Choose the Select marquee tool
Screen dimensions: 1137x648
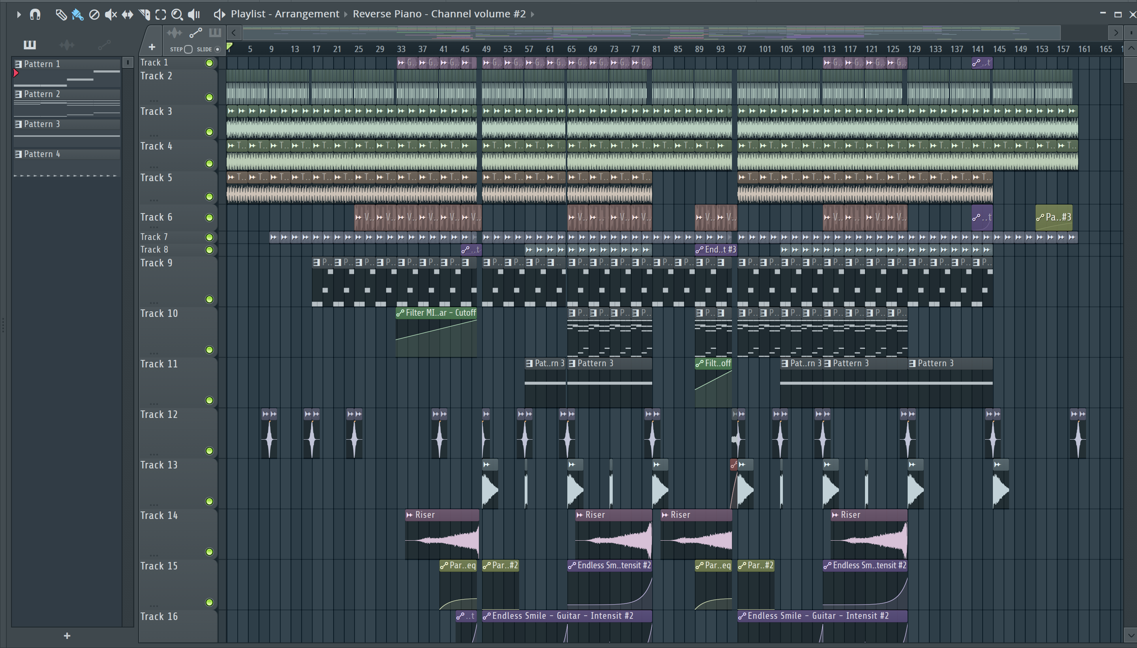(x=161, y=14)
